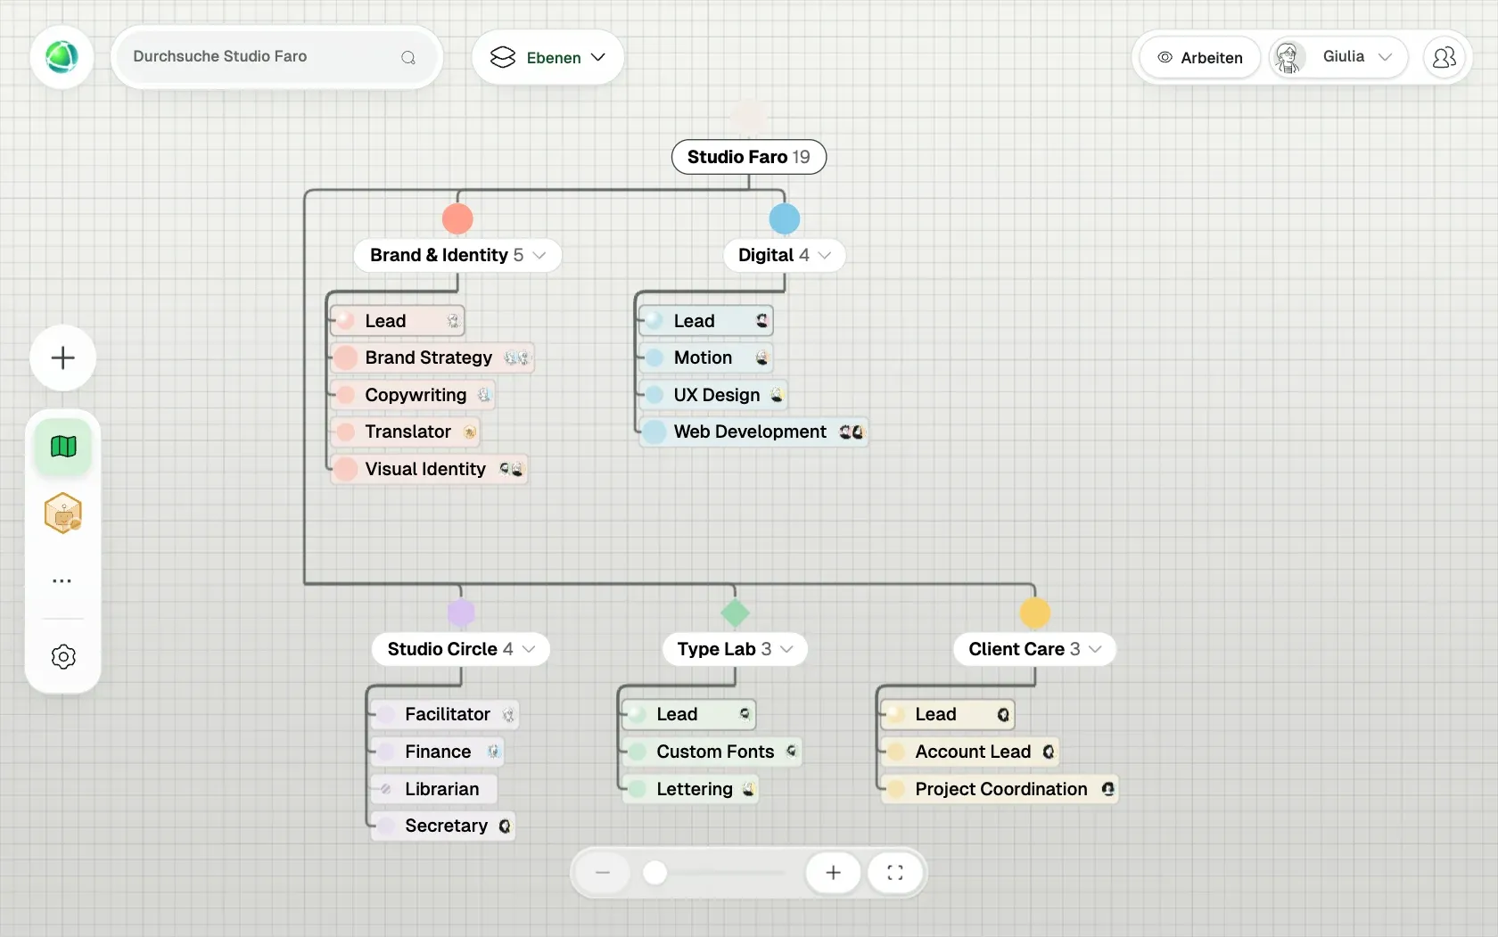Select the Lettering role

[690, 789]
